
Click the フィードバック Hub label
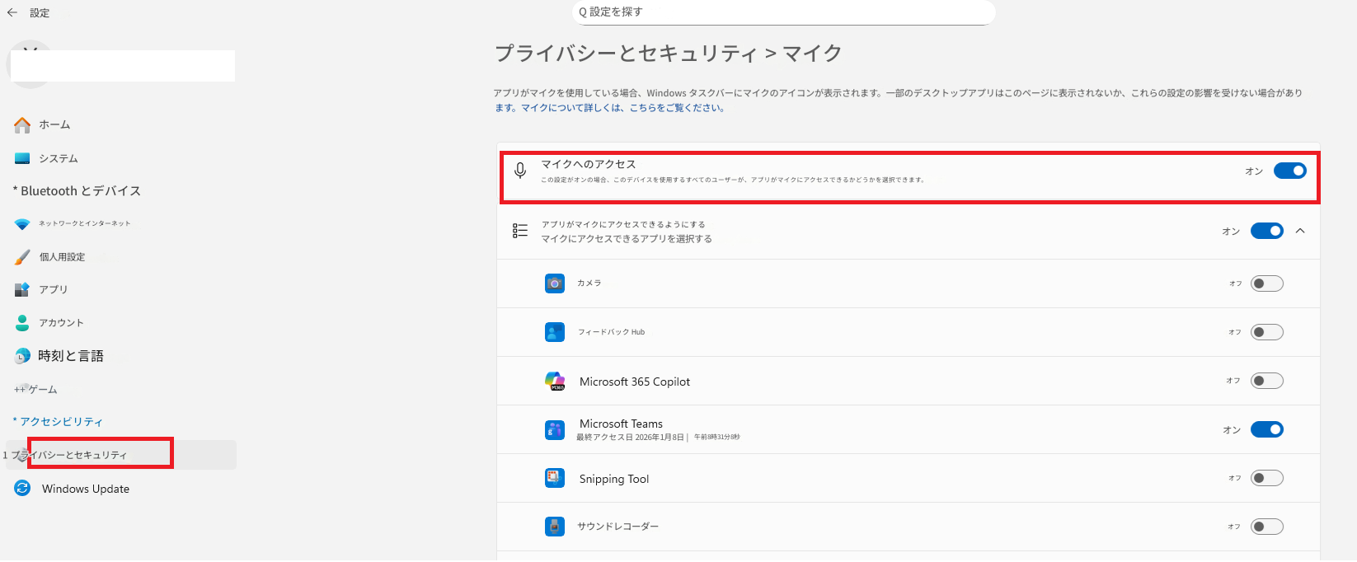point(612,332)
